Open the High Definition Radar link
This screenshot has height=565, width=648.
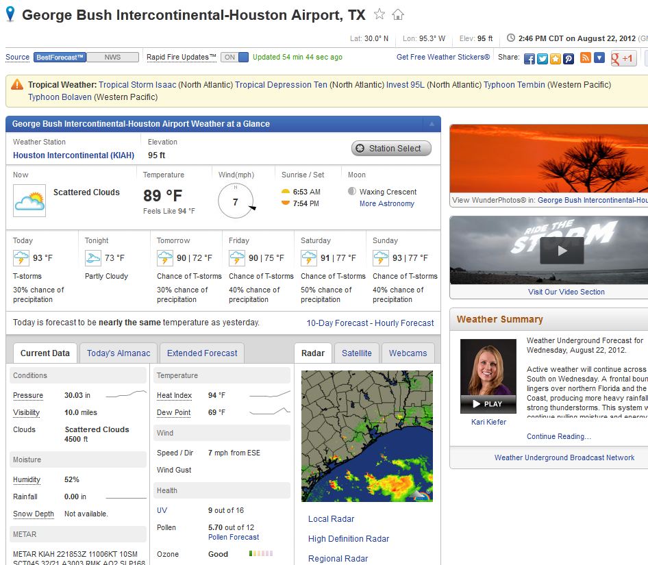[349, 539]
